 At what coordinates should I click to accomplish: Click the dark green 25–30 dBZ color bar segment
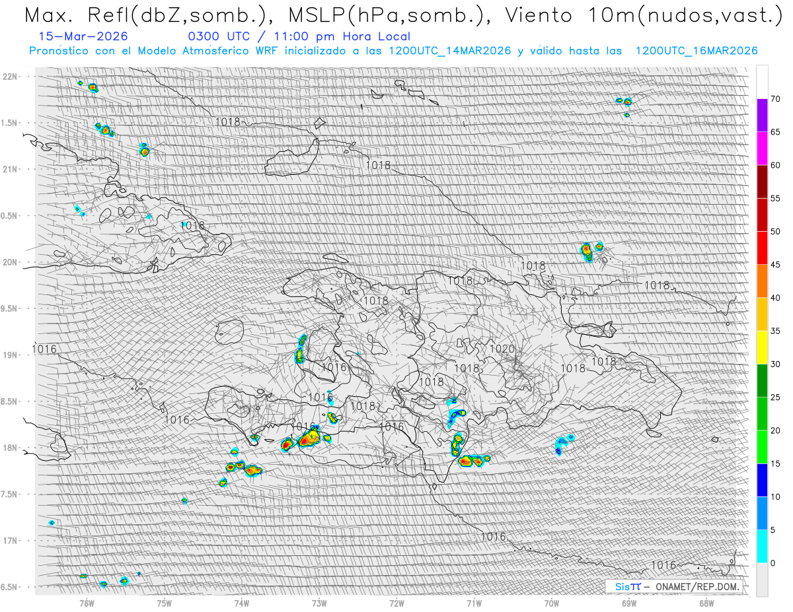pos(762,380)
